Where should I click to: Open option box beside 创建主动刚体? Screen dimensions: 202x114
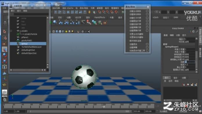point(147,11)
